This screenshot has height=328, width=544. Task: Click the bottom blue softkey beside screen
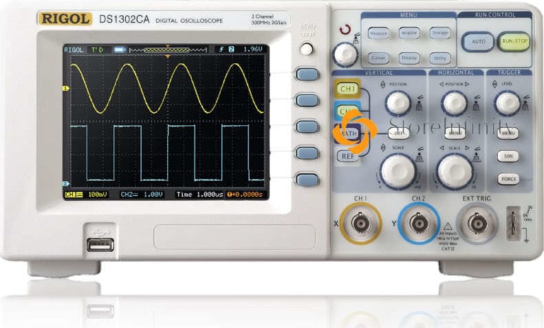(307, 180)
